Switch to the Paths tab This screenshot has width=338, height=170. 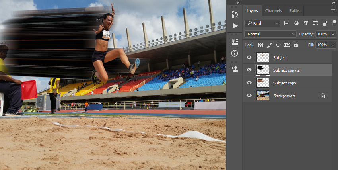tap(294, 11)
